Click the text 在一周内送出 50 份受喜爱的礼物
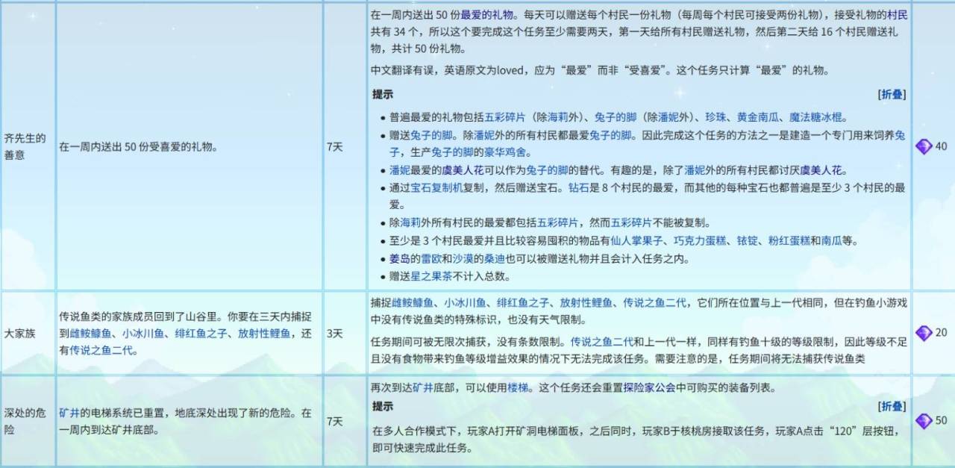This screenshot has width=955, height=468. click(x=139, y=147)
